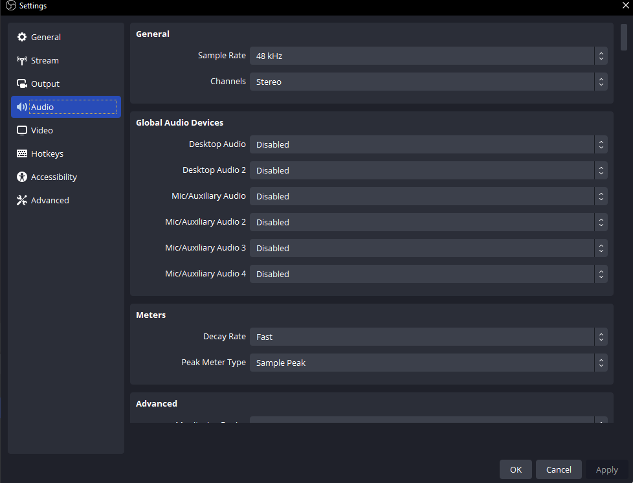Click the Stream antenna icon

22,61
